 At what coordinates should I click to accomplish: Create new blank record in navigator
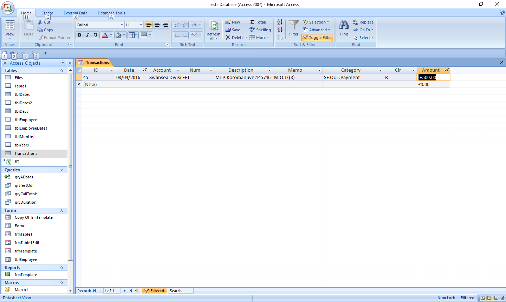(136, 291)
